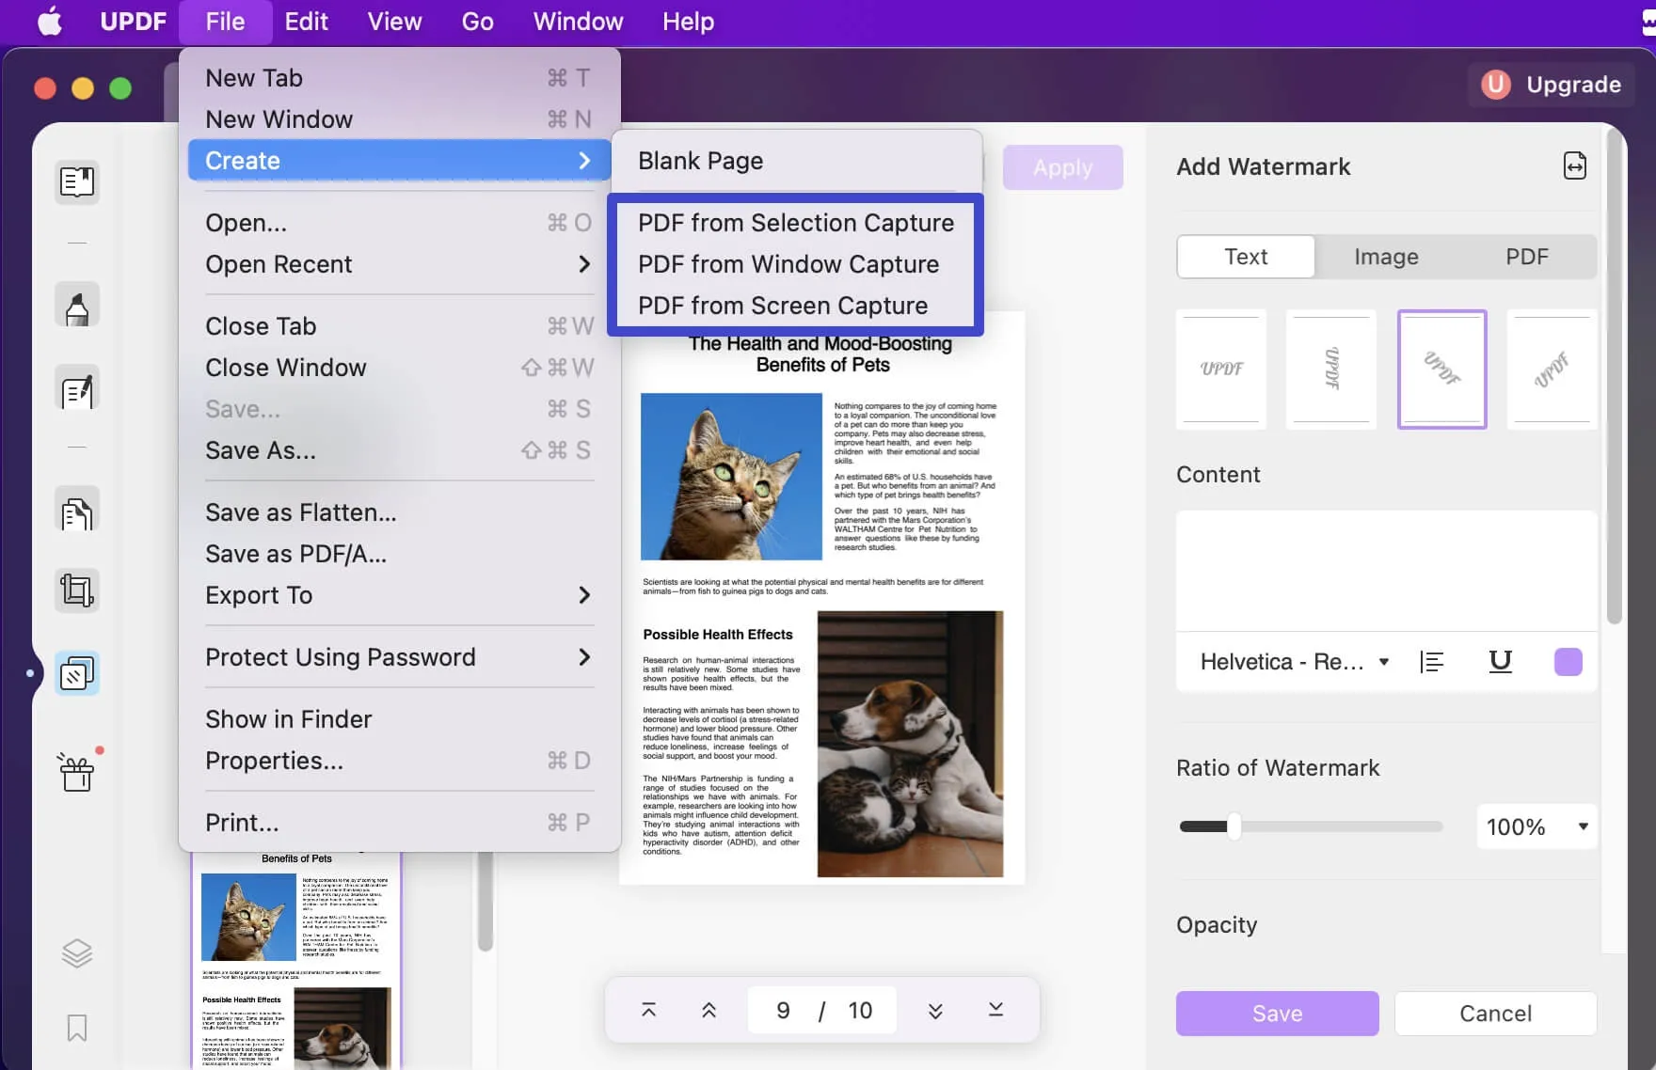The height and width of the screenshot is (1070, 1656).
Task: Save the watermark settings
Action: (1276, 1013)
